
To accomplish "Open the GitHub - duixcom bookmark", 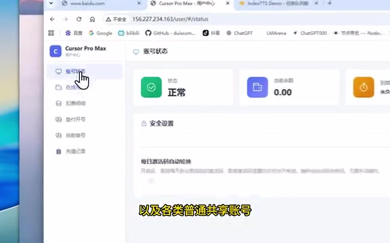I will pos(171,33).
